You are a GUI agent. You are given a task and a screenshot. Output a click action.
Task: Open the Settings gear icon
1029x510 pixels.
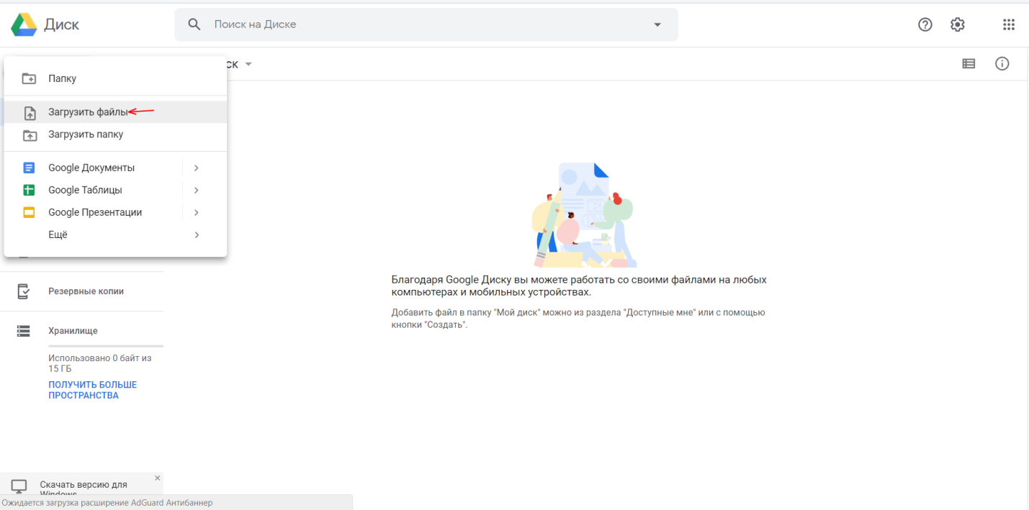[x=957, y=24]
